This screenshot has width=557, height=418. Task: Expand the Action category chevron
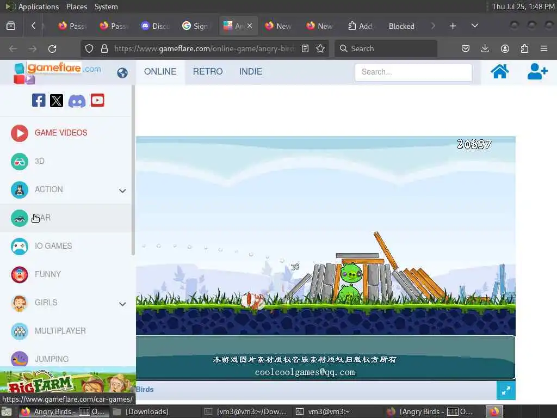(x=122, y=191)
